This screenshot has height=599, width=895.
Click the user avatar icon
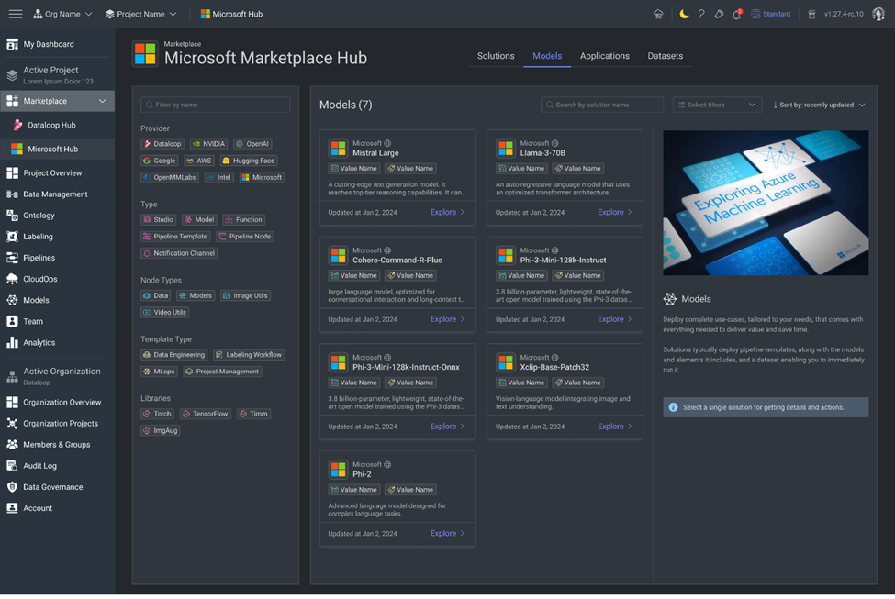[878, 14]
